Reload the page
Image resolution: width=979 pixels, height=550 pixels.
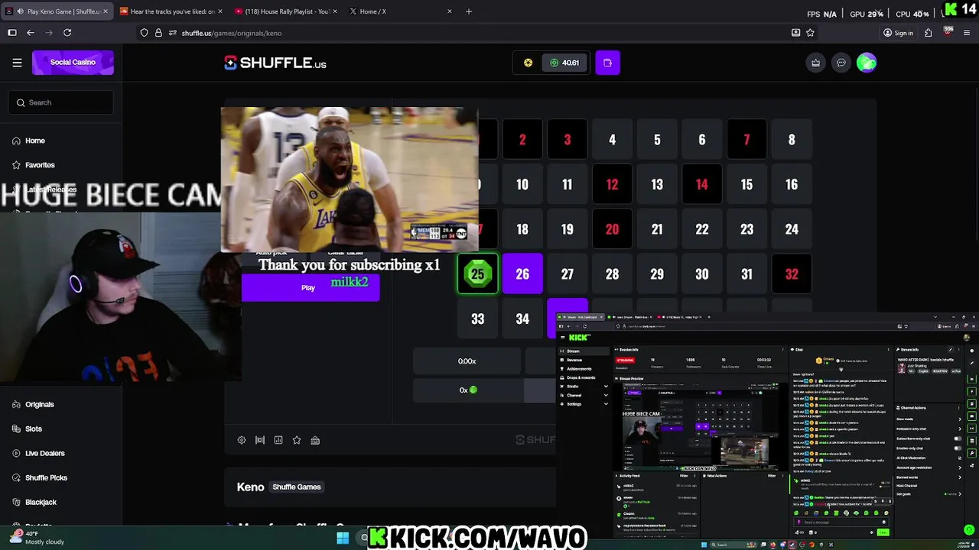pyautogui.click(x=67, y=33)
